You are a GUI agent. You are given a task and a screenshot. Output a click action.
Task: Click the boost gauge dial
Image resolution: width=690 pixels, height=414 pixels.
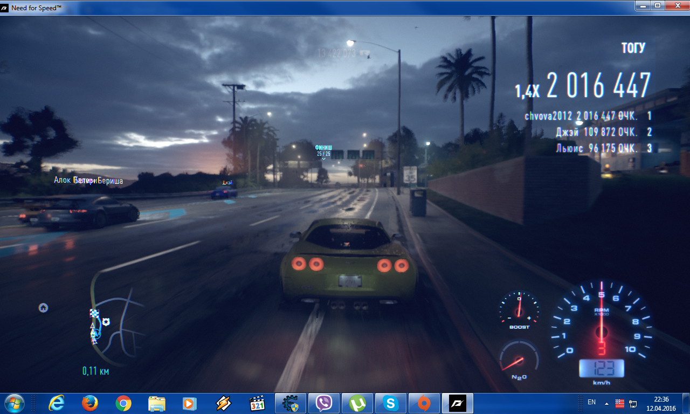coord(519,309)
